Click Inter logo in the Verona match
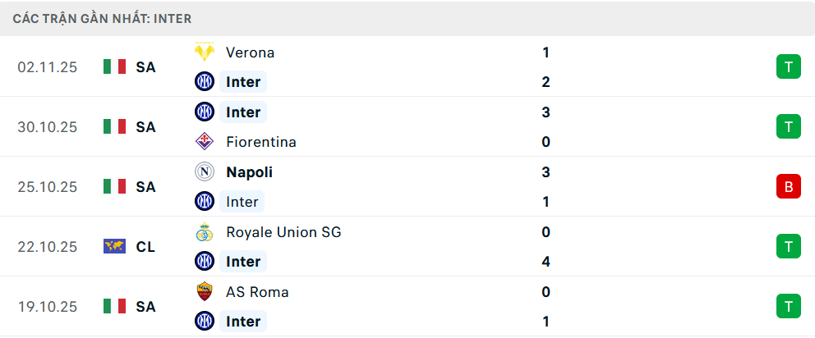 click(x=204, y=82)
